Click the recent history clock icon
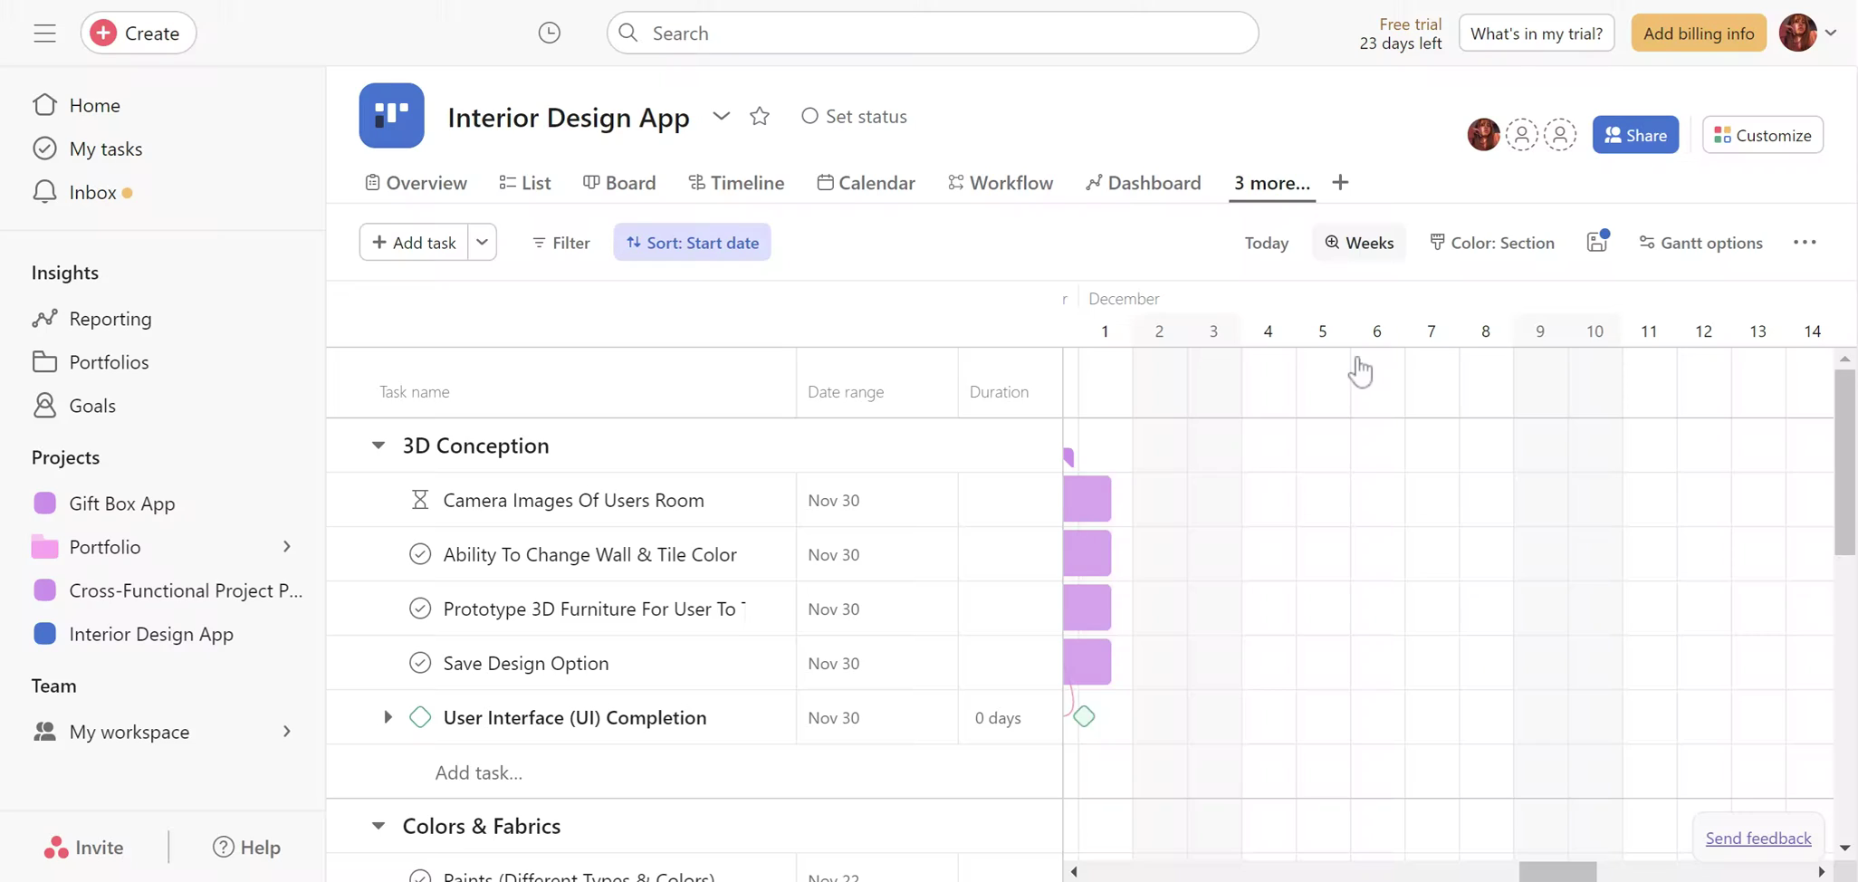Image resolution: width=1858 pixels, height=882 pixels. [x=549, y=34]
